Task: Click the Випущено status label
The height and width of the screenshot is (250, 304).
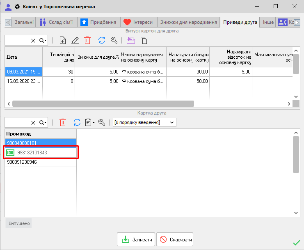Action: coord(19,223)
